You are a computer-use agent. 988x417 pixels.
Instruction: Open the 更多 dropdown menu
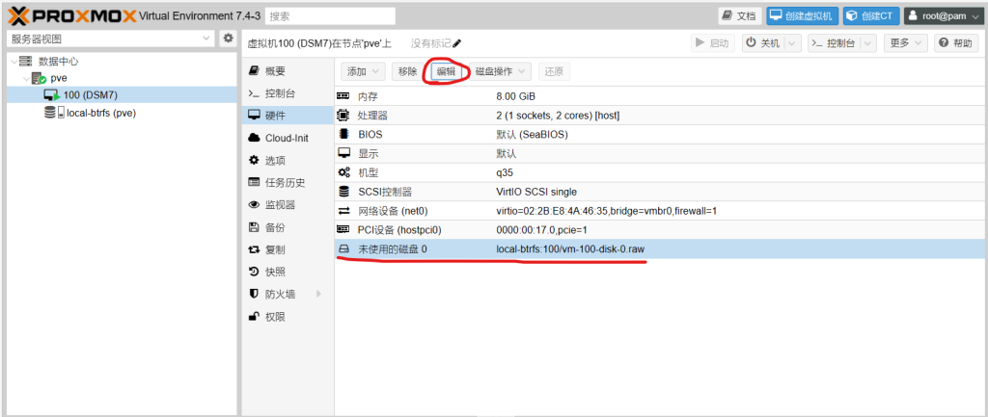[906, 43]
